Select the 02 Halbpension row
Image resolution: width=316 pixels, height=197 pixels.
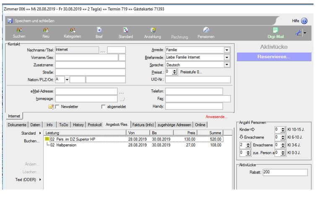[x=134, y=145]
